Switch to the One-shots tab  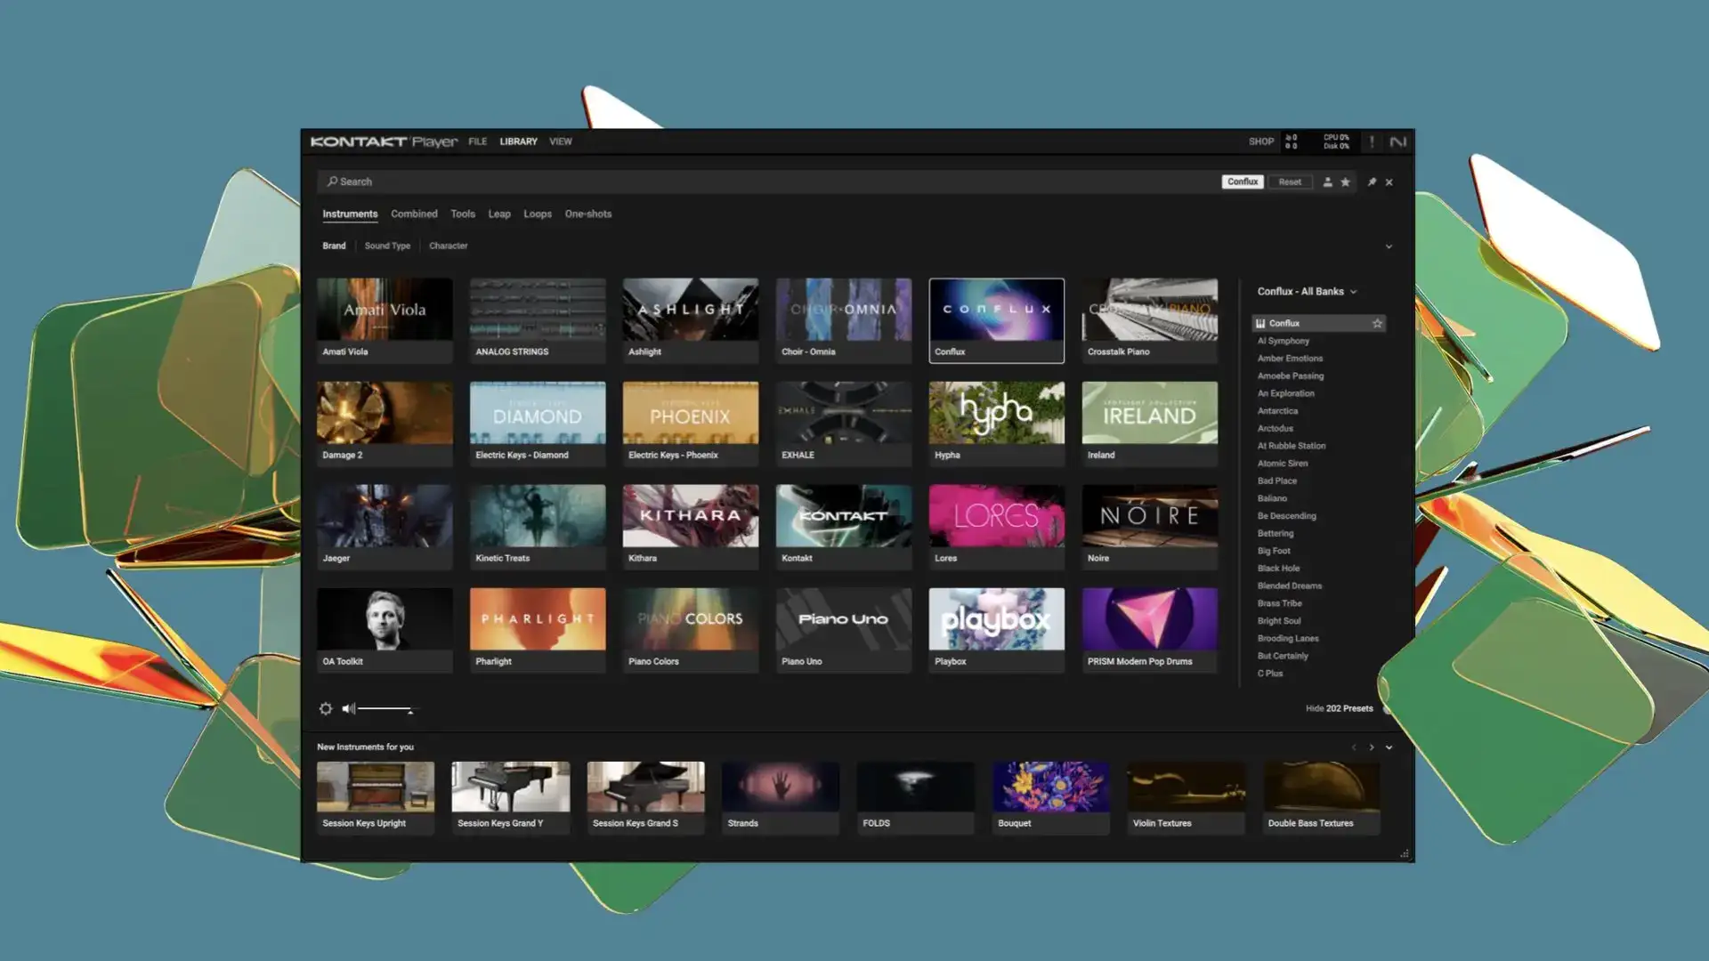point(588,214)
